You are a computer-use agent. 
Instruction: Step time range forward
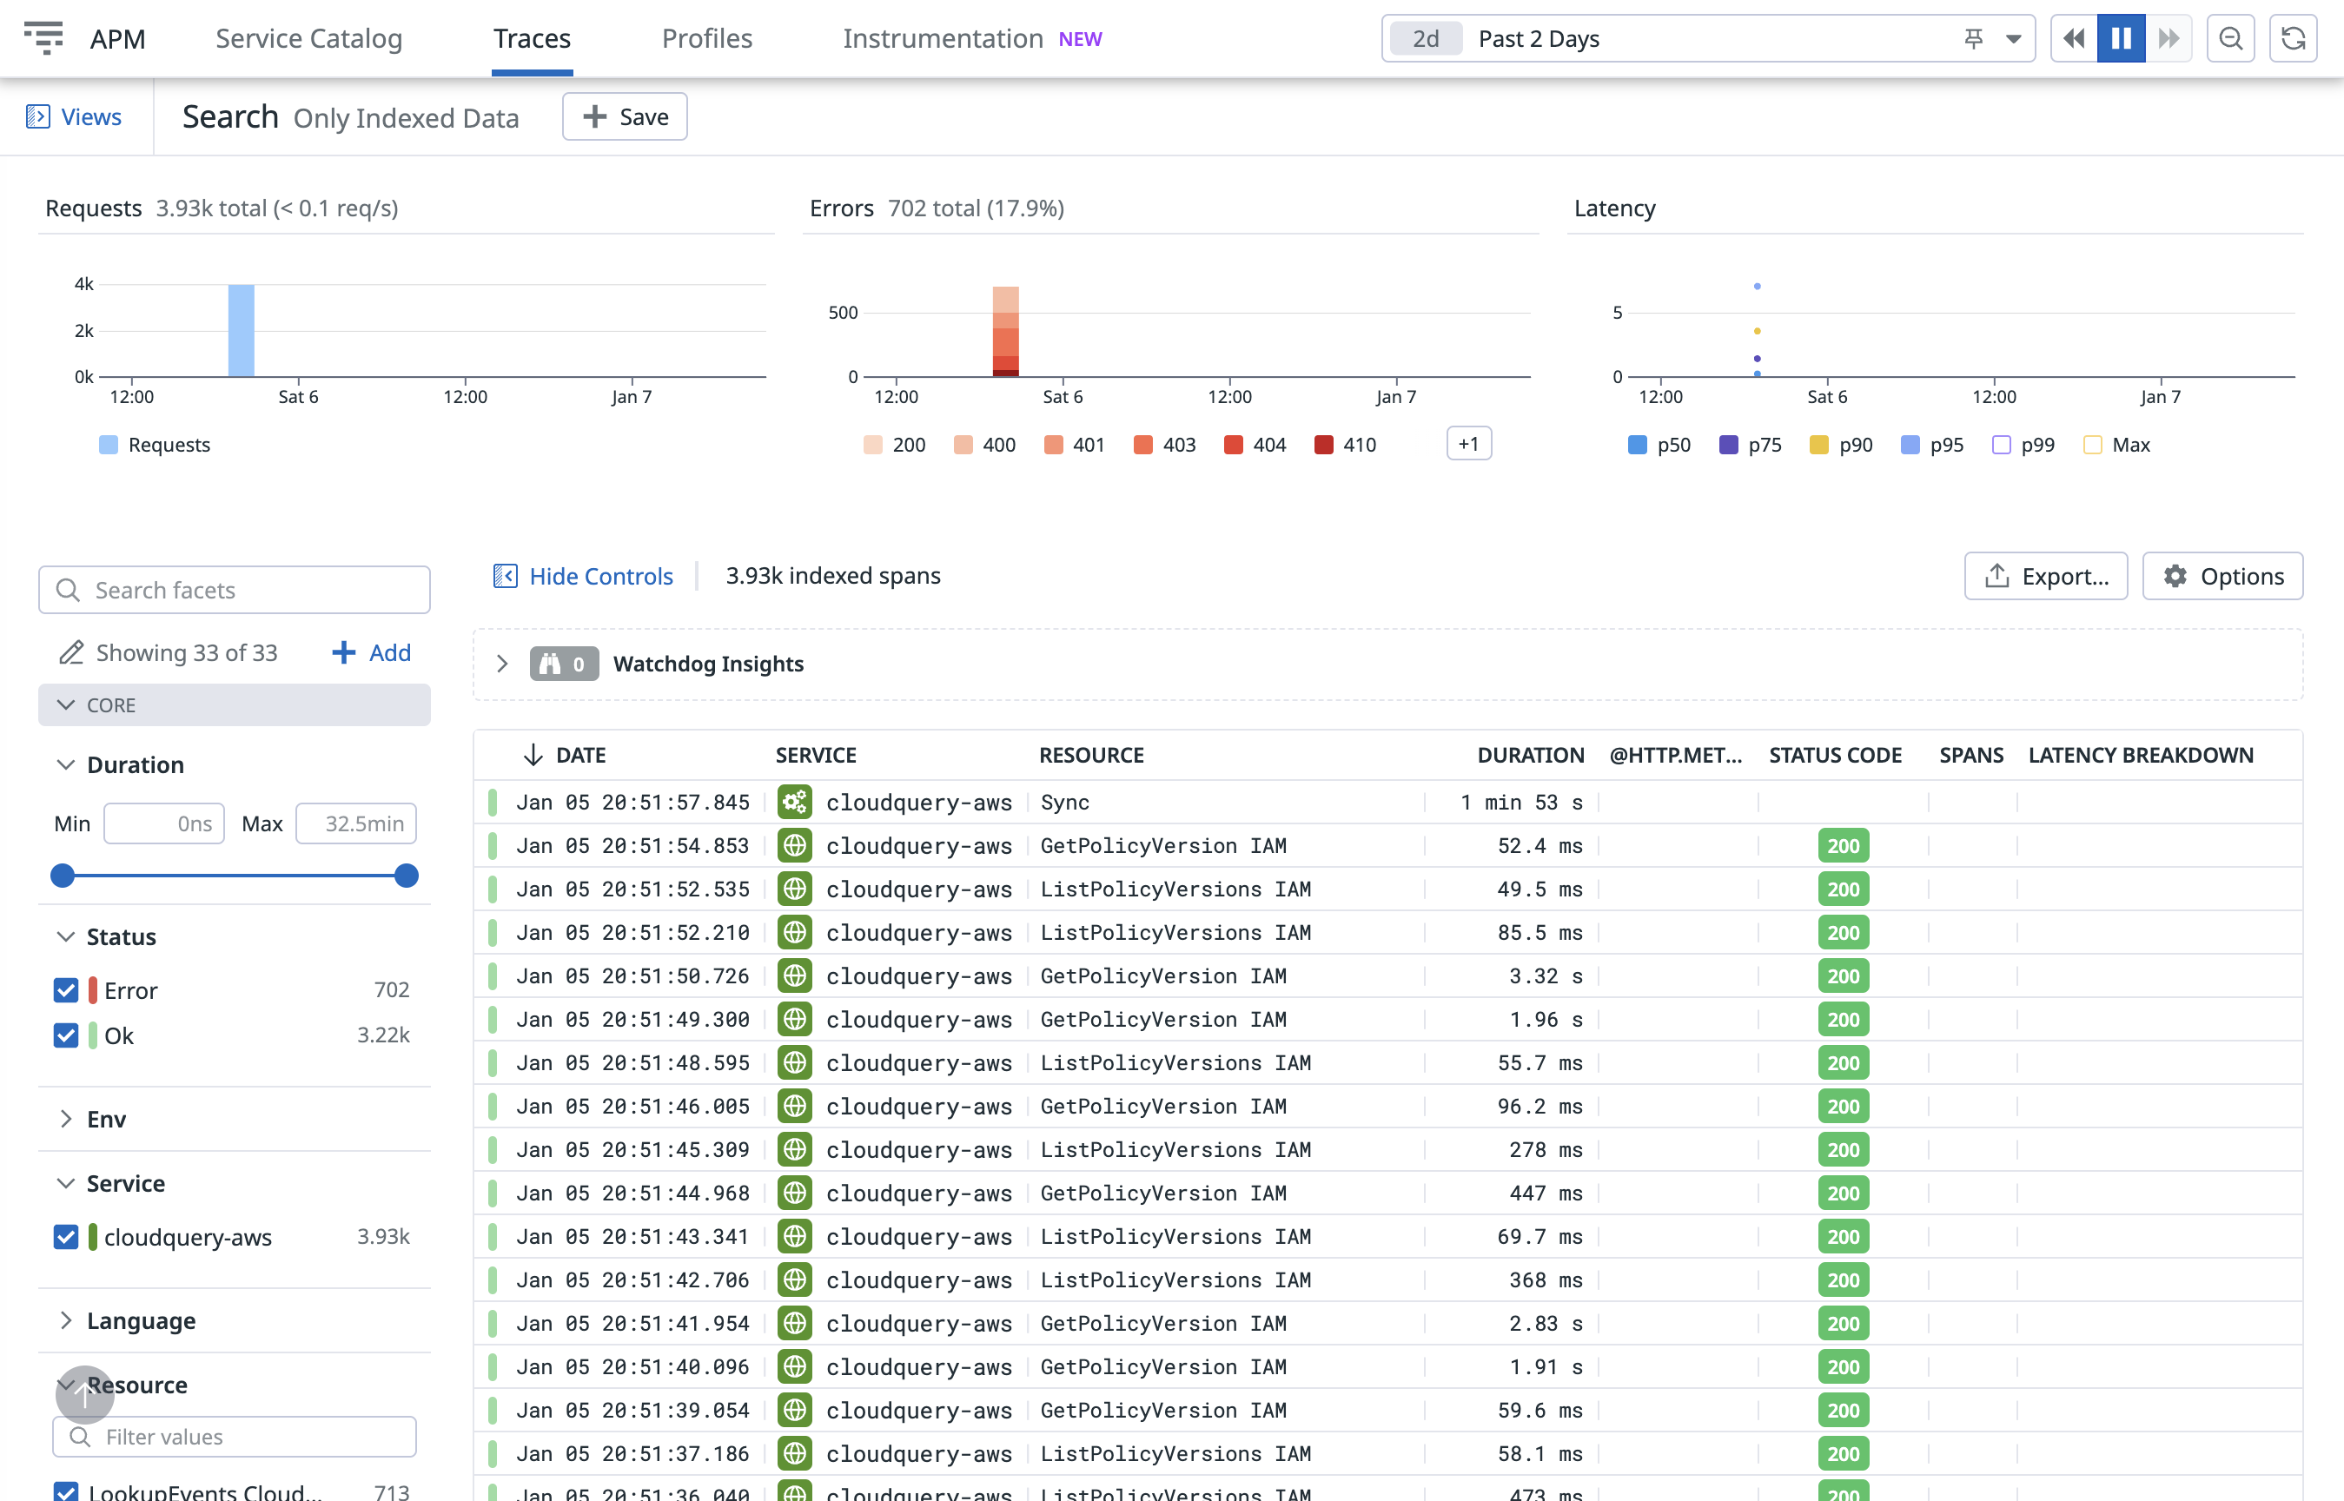tap(2169, 38)
